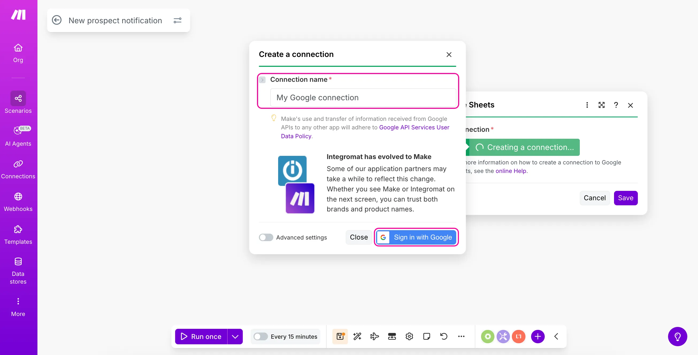
Task: Open Data stores in the sidebar
Action: click(x=18, y=271)
